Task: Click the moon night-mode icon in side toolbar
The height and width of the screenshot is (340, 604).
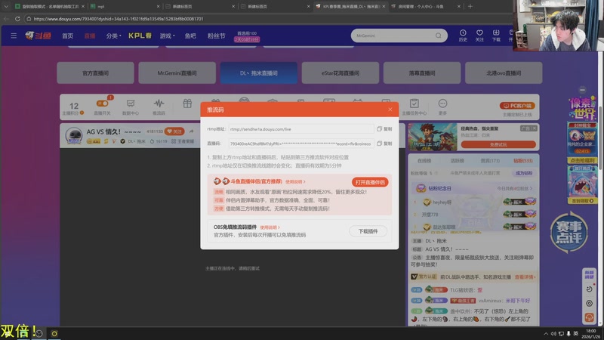Action: [x=589, y=289]
